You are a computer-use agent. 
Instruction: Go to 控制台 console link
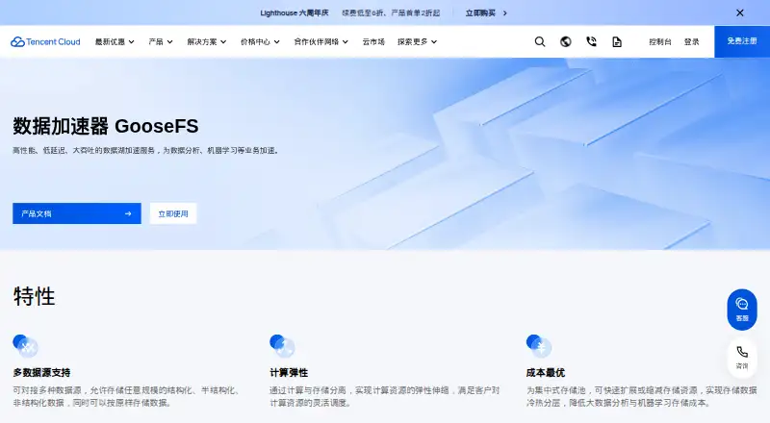(x=660, y=41)
